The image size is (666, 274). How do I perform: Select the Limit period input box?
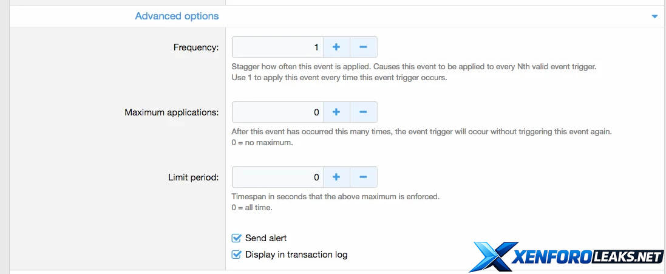click(x=277, y=177)
